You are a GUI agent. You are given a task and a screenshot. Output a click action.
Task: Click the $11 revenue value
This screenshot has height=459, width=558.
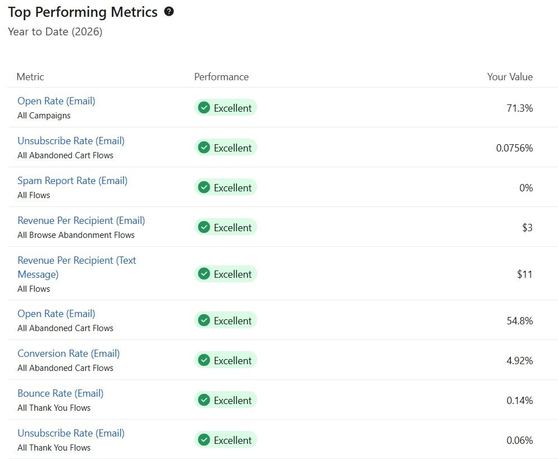[525, 274]
